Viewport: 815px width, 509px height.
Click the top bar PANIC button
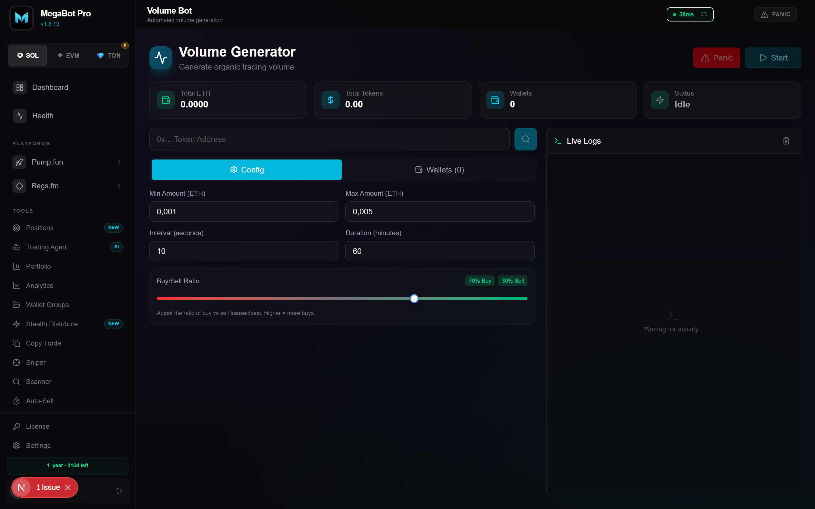(775, 14)
